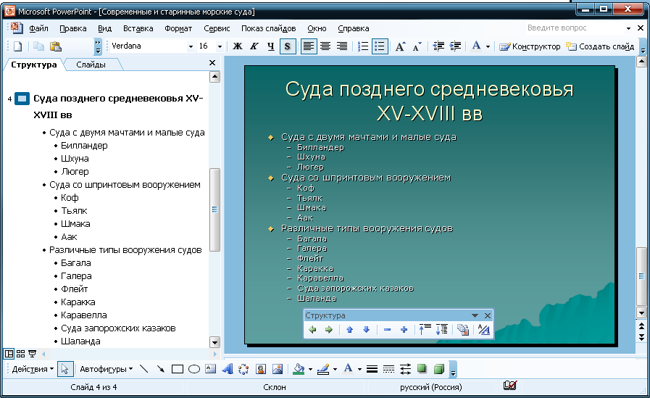Toggle bold formatting (Ж)
The width and height of the screenshot is (650, 398).
pos(238,46)
